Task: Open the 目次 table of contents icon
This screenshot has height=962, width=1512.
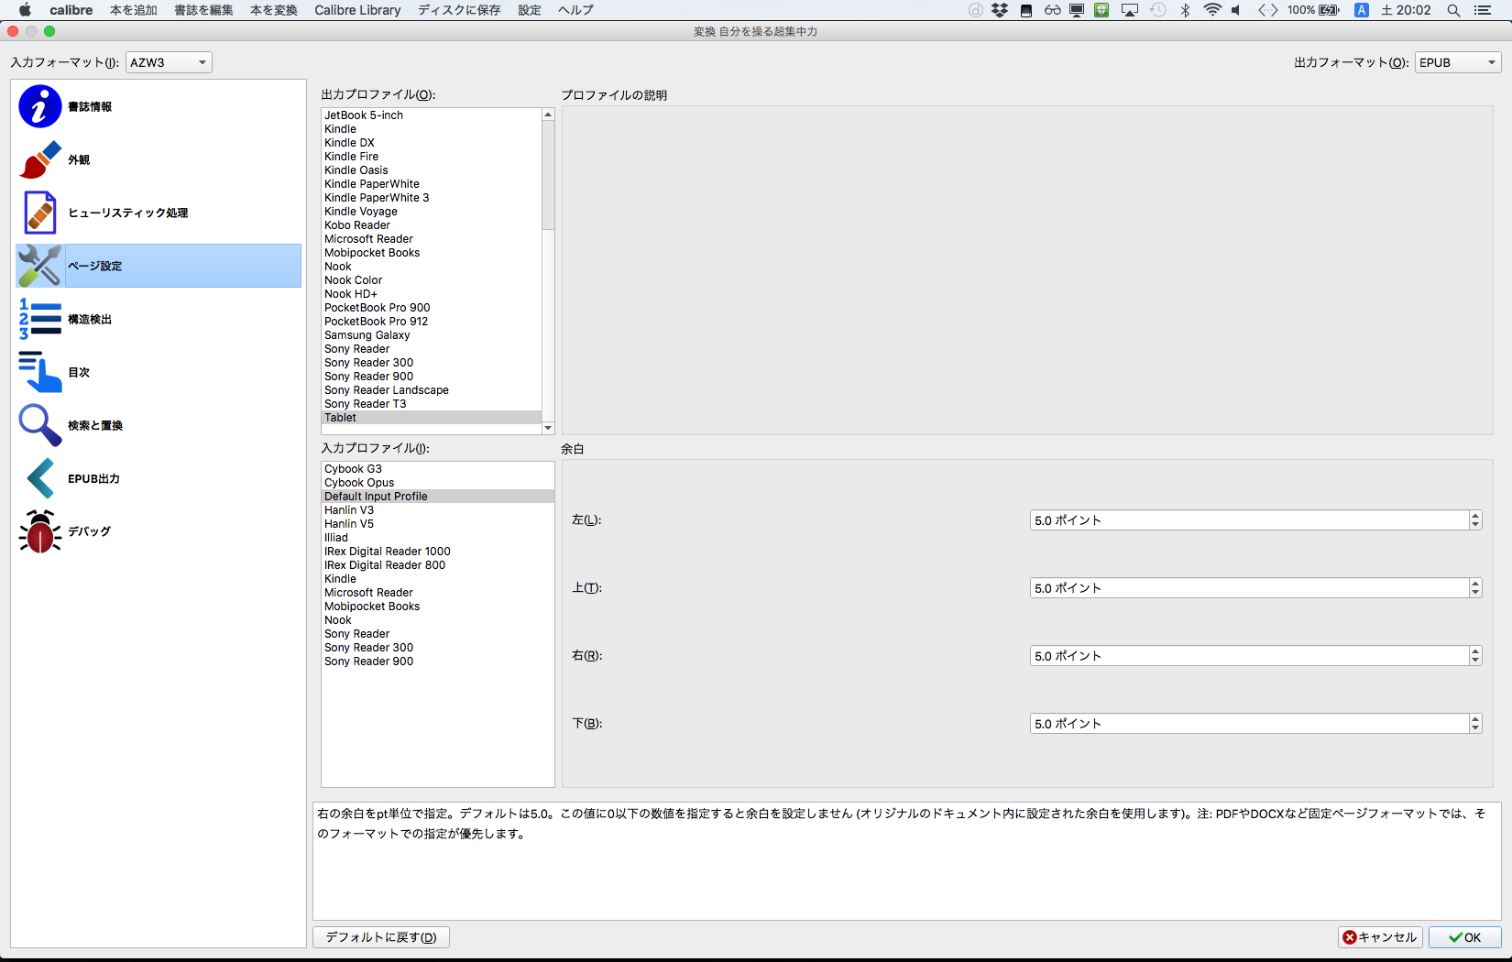Action: [x=39, y=372]
